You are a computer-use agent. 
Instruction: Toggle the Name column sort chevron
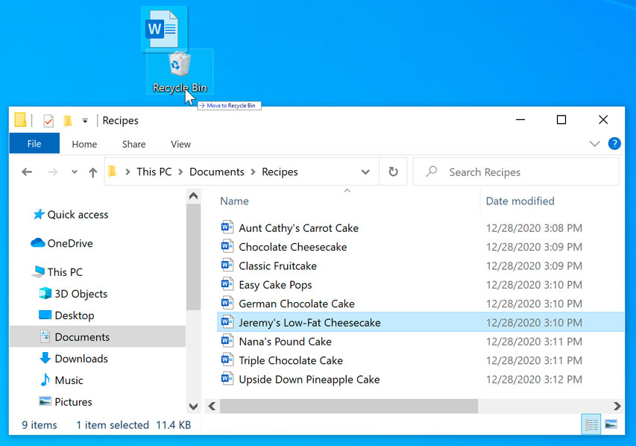pyautogui.click(x=347, y=191)
